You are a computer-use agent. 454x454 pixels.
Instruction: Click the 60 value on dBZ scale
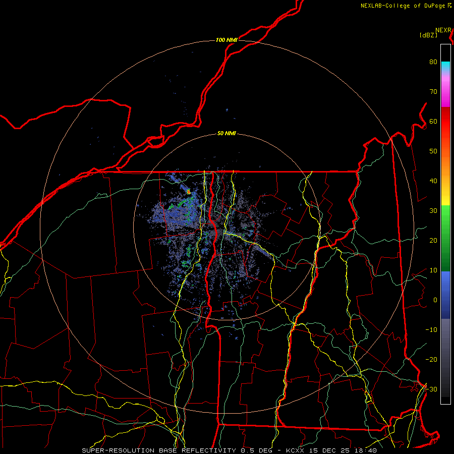(433, 121)
